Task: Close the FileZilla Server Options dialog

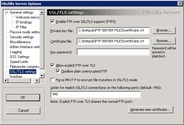Action: click(x=180, y=4)
